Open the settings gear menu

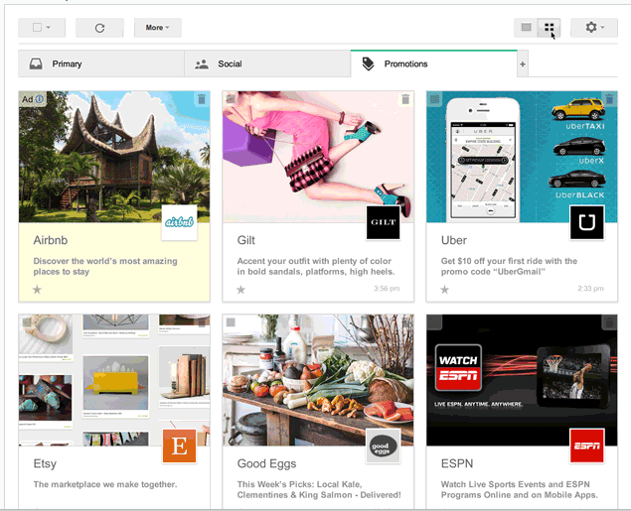point(594,28)
